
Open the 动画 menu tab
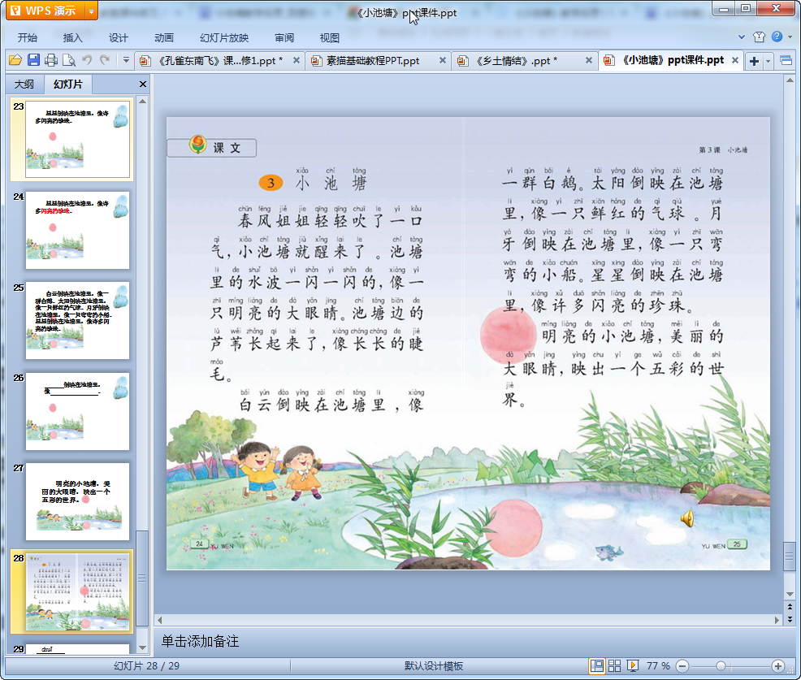pos(164,38)
